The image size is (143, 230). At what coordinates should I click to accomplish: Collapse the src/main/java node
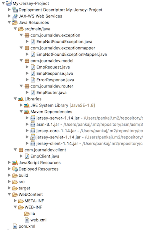[15, 29]
